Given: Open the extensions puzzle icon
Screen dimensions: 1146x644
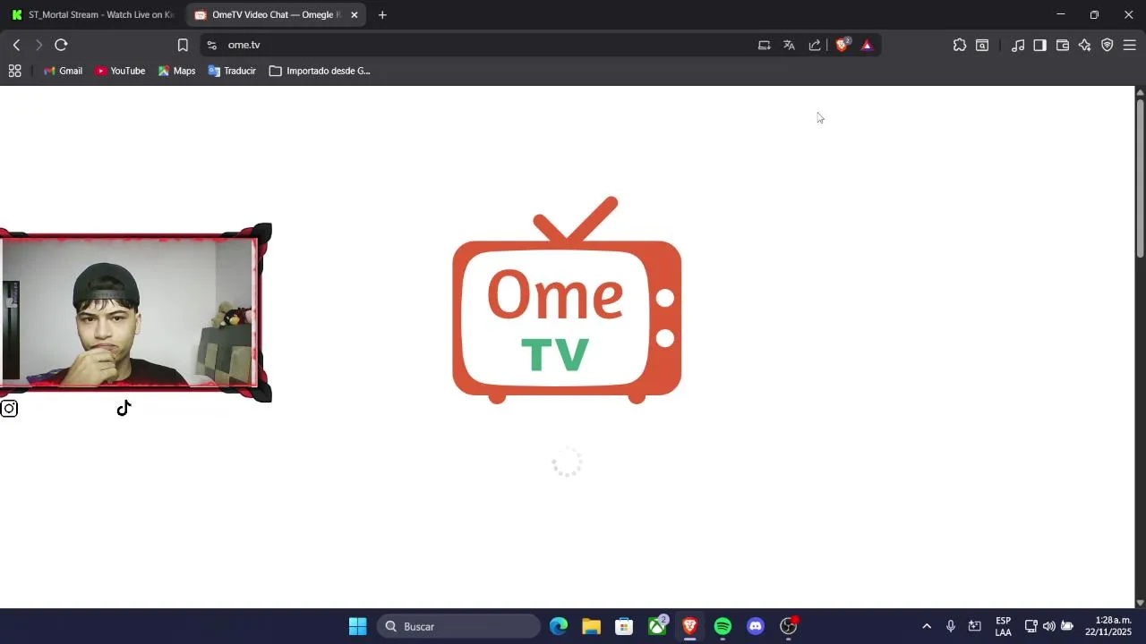Looking at the screenshot, I should coord(960,45).
